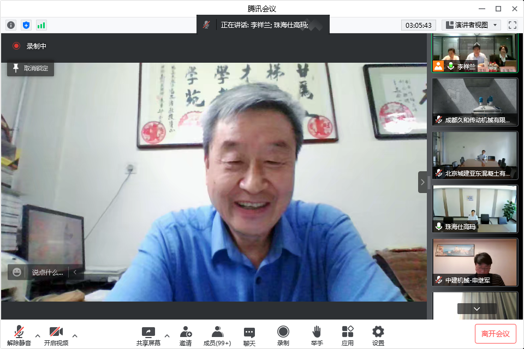Collapse the participant video sidebar
This screenshot has width=524, height=349.
click(422, 182)
